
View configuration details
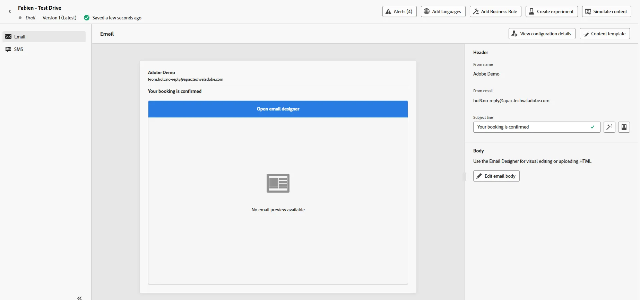pyautogui.click(x=542, y=34)
